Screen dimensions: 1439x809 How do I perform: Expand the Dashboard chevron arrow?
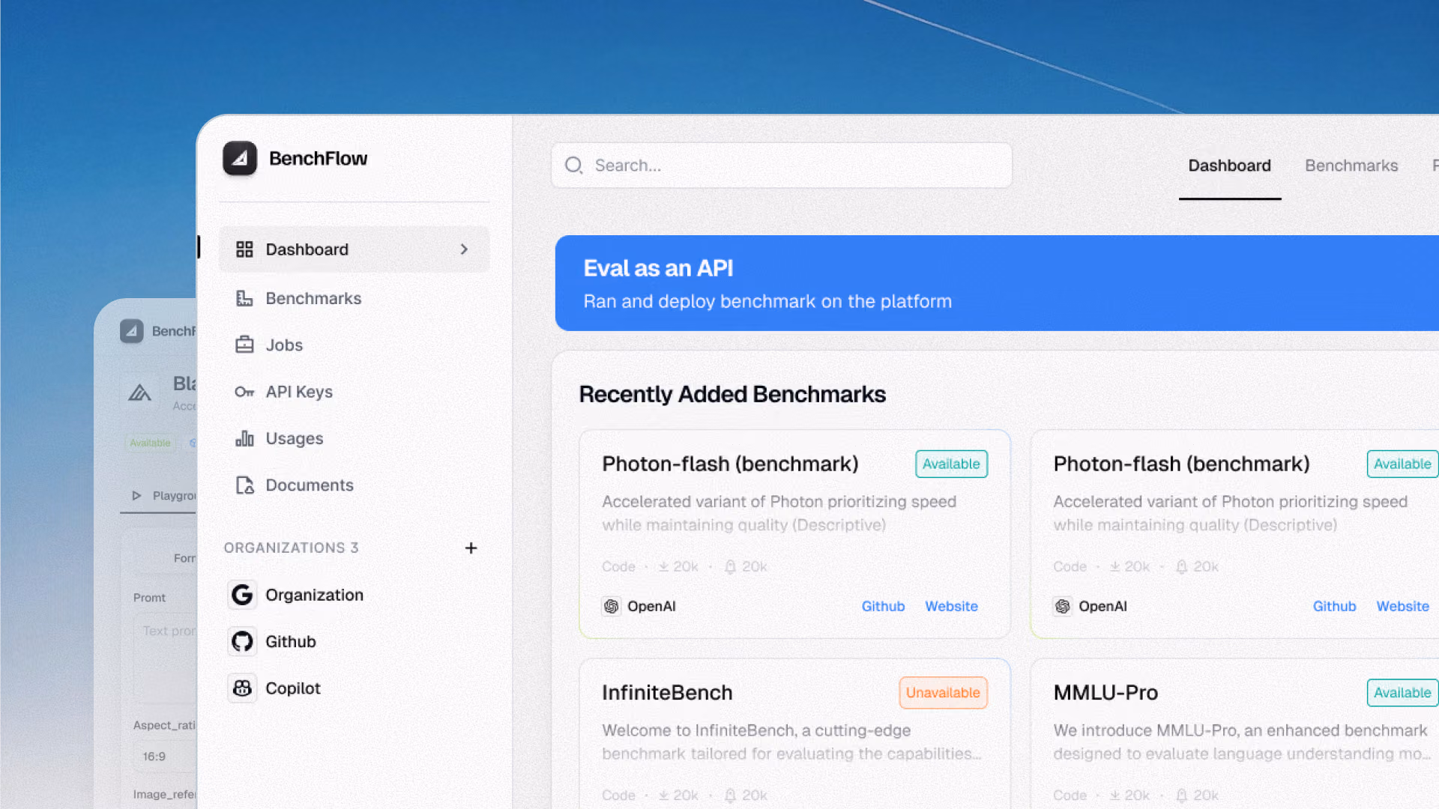coord(464,249)
